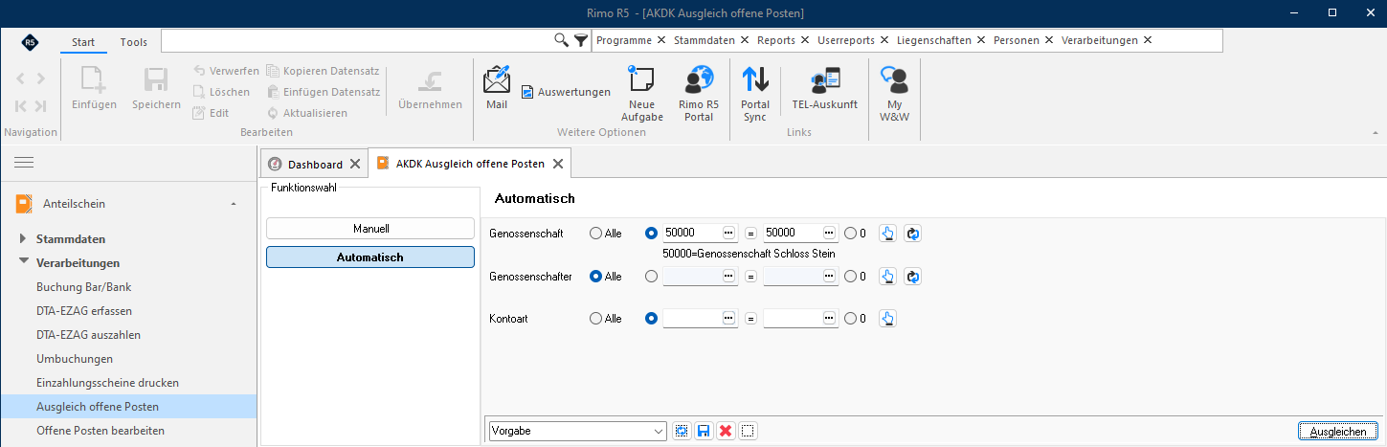The width and height of the screenshot is (1387, 447).
Task: Open My W&W
Action: pos(894,94)
